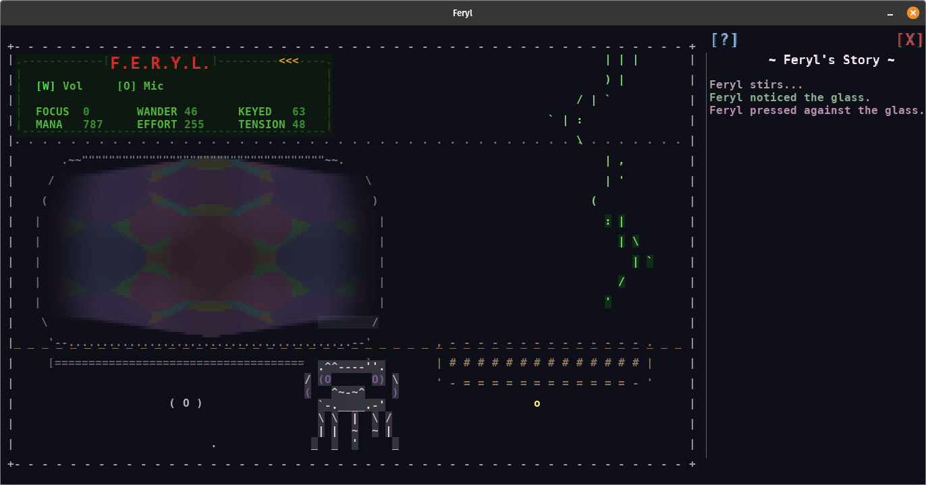
Task: Click "Feryl noticed the glass" log entry
Action: tap(790, 98)
